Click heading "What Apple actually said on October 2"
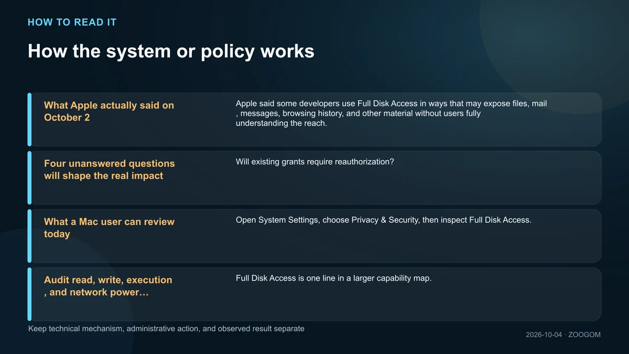Image resolution: width=629 pixels, height=354 pixels. [109, 111]
